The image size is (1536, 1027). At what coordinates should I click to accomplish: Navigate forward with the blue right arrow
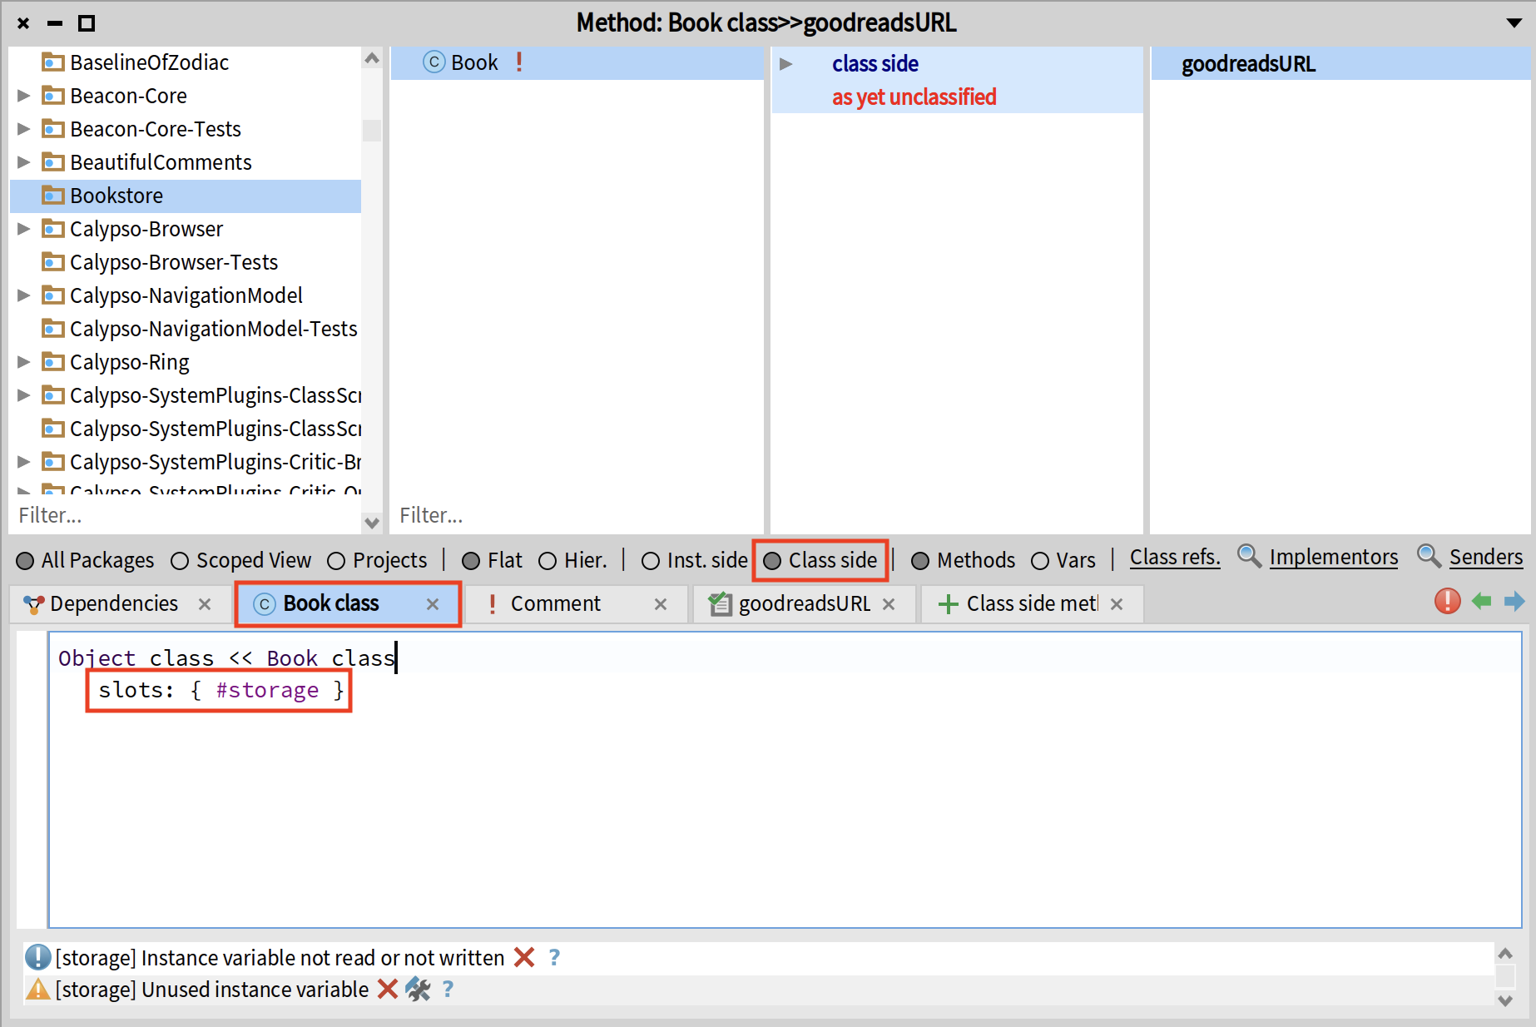[1514, 601]
